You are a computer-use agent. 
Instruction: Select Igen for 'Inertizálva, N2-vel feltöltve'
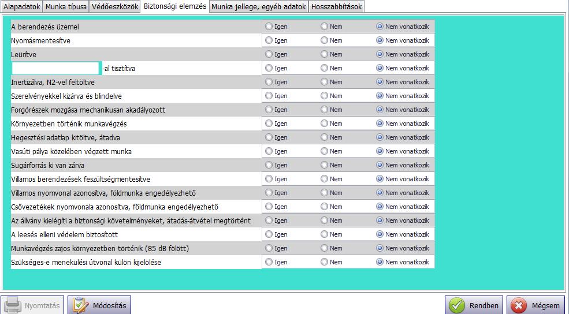click(x=276, y=82)
